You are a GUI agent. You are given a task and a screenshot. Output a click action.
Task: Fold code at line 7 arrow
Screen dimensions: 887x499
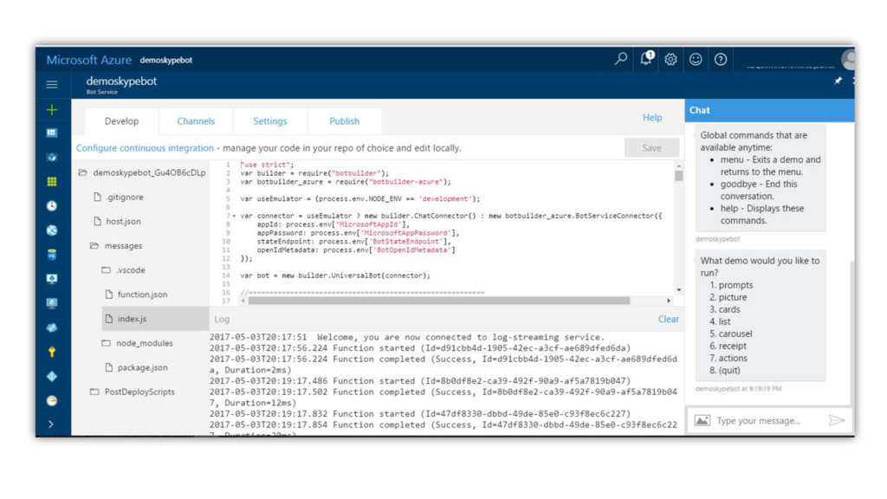point(234,216)
